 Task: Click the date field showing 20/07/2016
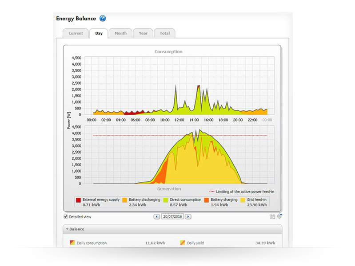point(172,217)
